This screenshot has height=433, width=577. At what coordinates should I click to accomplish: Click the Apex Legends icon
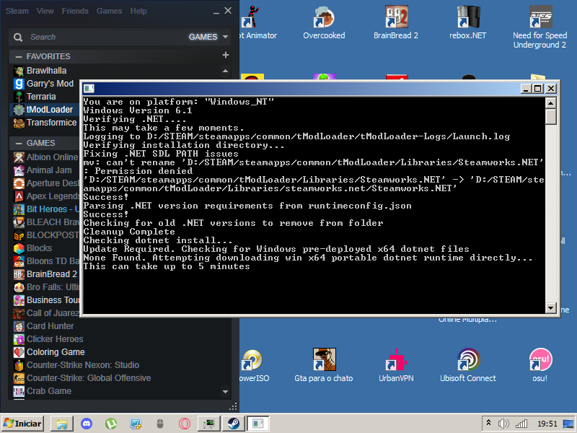click(19, 196)
